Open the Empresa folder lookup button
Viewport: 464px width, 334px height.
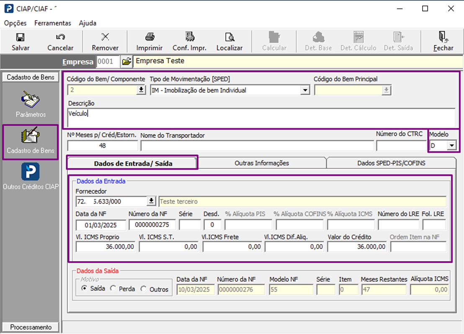(x=126, y=62)
